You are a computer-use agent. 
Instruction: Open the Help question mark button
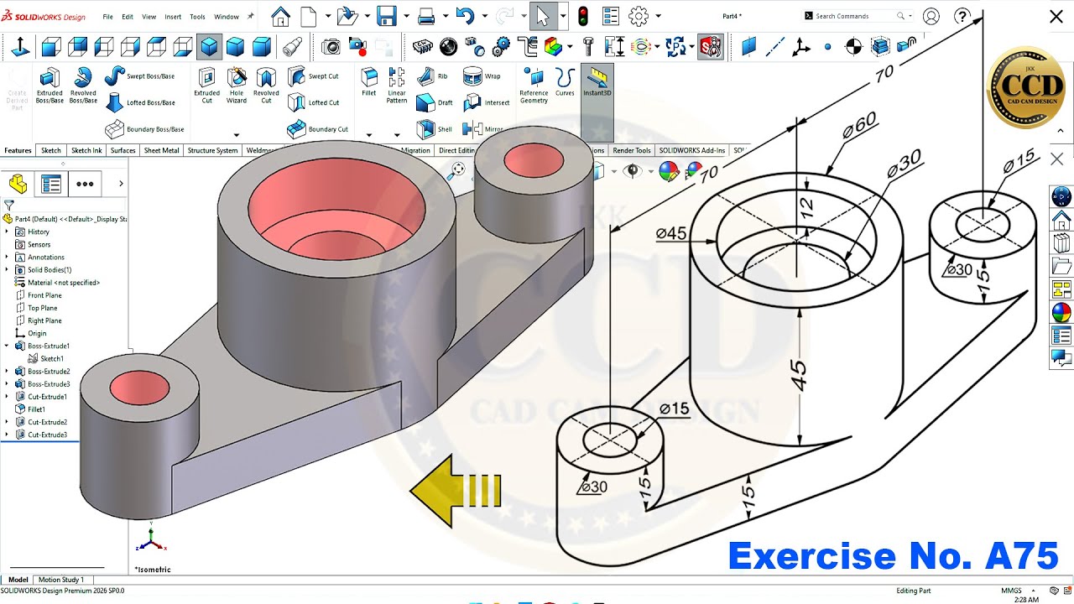962,16
